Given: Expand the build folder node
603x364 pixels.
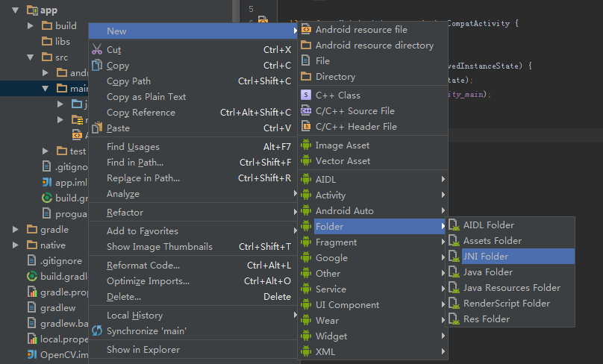Looking at the screenshot, I should [x=31, y=26].
